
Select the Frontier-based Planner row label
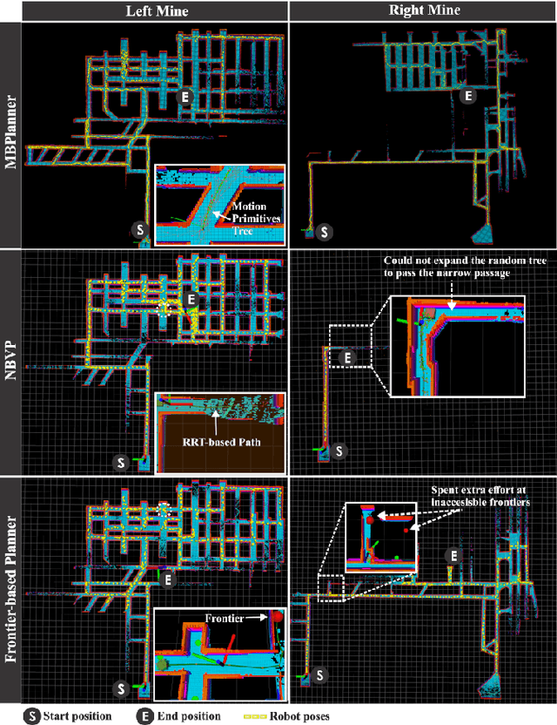coord(10,590)
